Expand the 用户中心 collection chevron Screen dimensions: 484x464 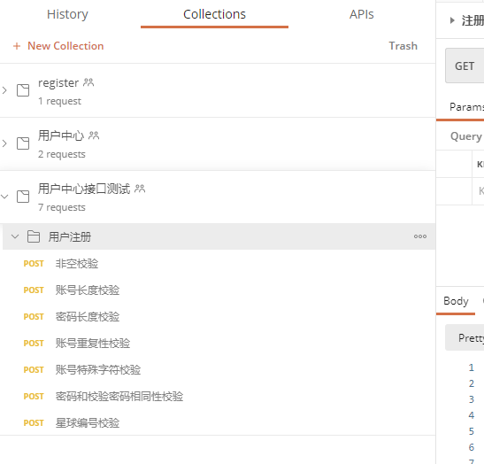point(4,143)
